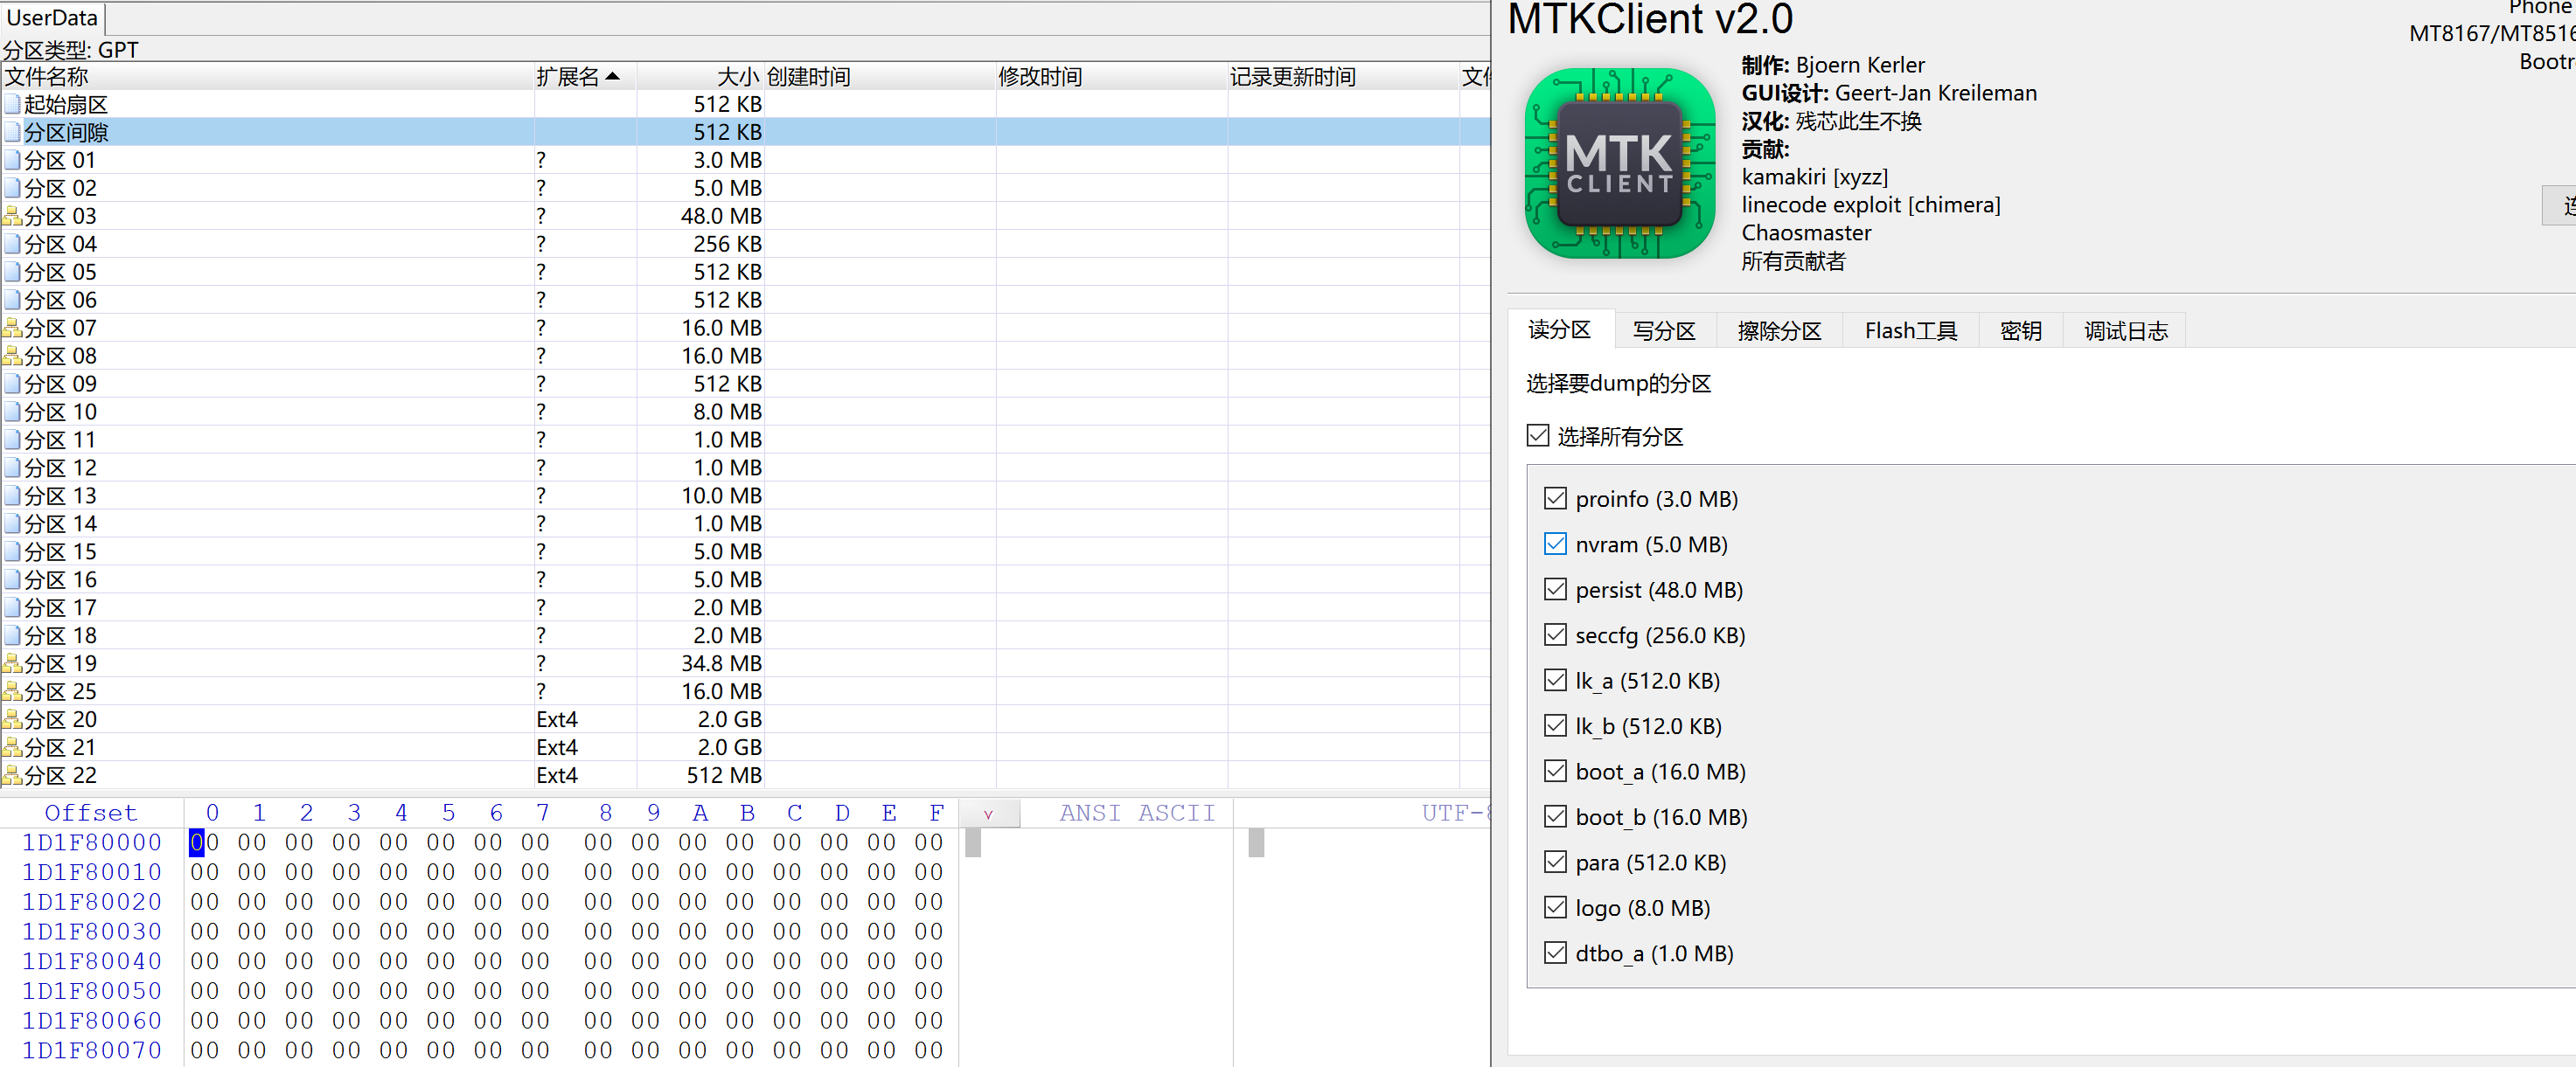This screenshot has height=1067, width=2576.
Task: Click the folder icon next to 分区 03
Action: coord(12,216)
